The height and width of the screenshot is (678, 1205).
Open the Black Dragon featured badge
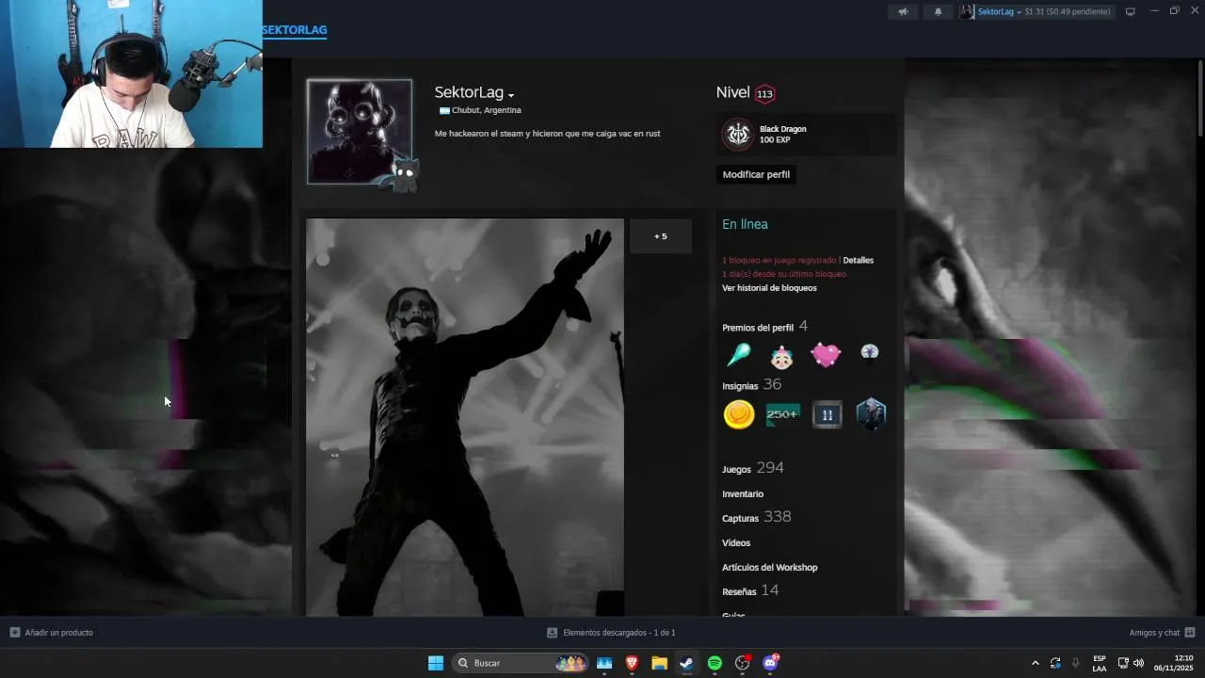806,135
